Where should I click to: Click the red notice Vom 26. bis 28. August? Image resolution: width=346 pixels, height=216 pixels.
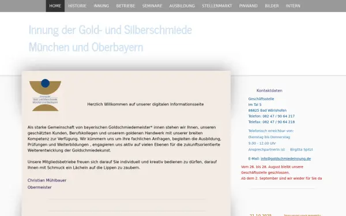(272, 167)
